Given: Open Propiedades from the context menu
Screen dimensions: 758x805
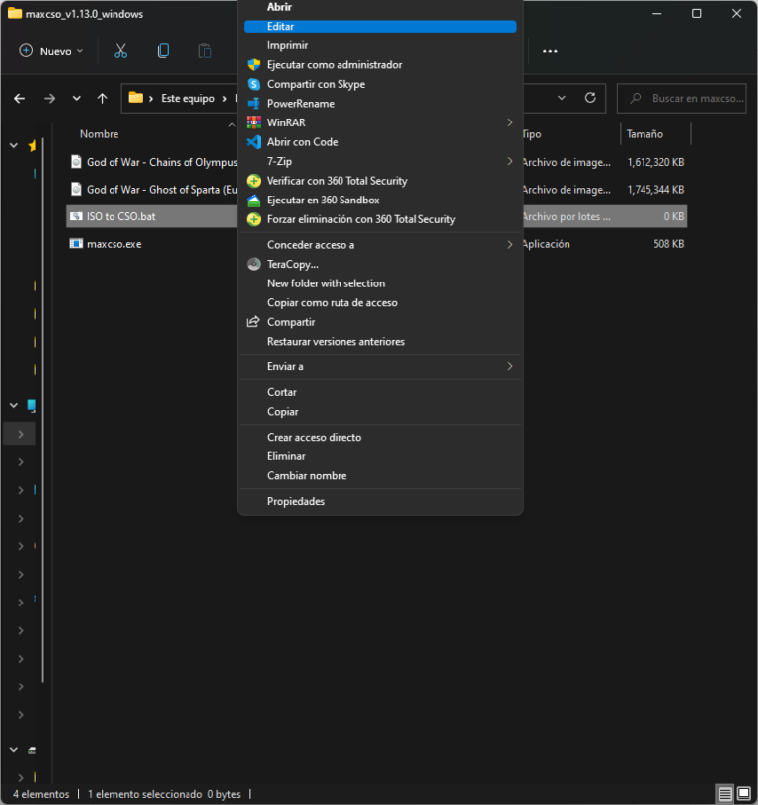Looking at the screenshot, I should (x=295, y=501).
